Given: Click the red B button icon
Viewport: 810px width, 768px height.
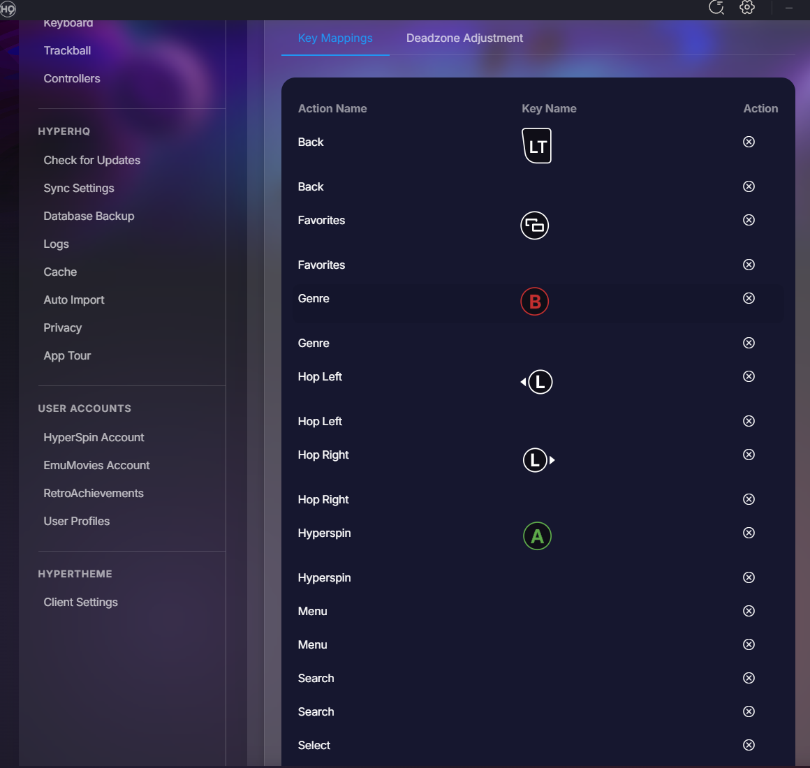Looking at the screenshot, I should [x=535, y=302].
